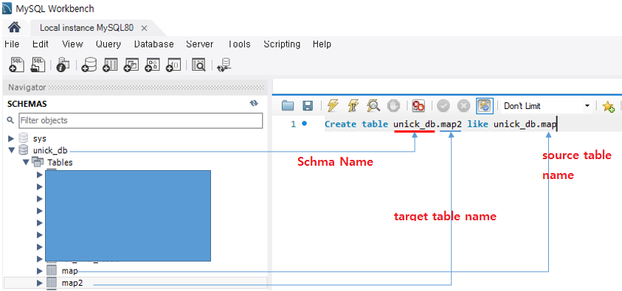Place cursor in SQL editor line 1
The image size is (622, 291).
(x=440, y=125)
